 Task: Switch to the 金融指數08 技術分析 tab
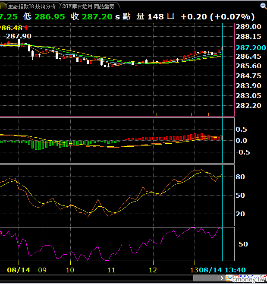tap(32, 6)
